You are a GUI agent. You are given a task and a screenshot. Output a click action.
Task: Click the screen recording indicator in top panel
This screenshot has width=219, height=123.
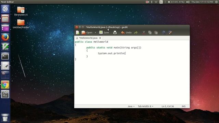click(147, 2)
